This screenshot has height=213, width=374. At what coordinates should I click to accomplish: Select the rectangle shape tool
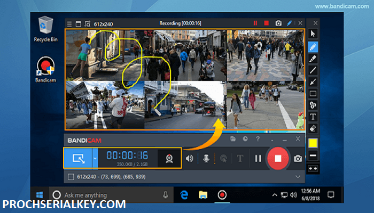click(313, 93)
